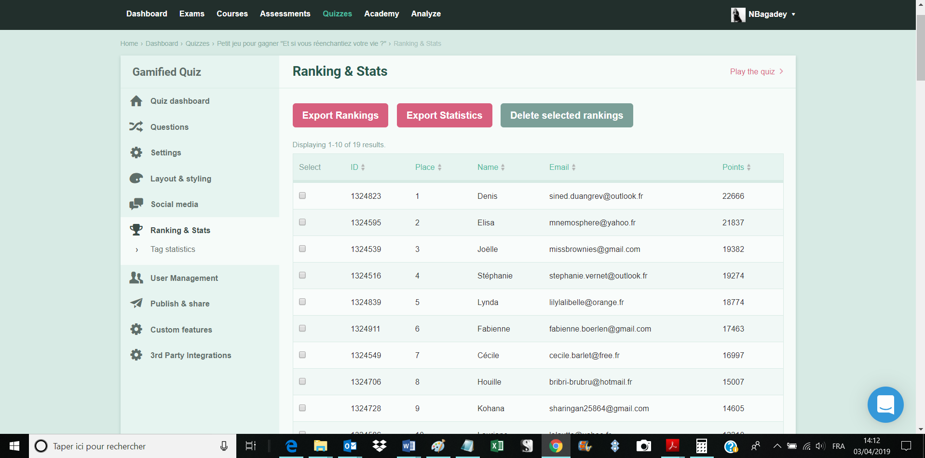Click the User Management people icon
This screenshot has width=925, height=458.
[136, 278]
